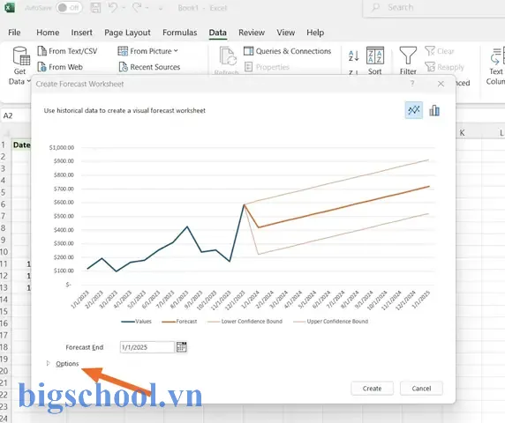Click the Cancel button
The width and height of the screenshot is (505, 423).
[x=421, y=389]
